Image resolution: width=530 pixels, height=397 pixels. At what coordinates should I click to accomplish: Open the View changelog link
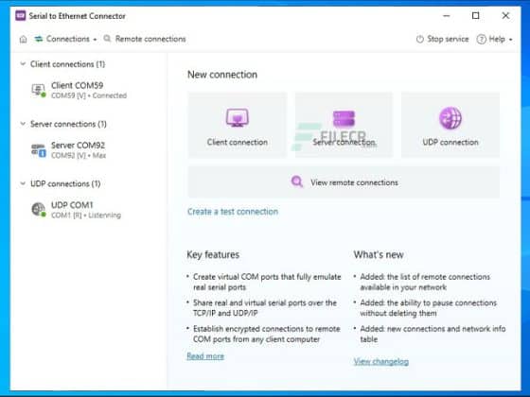tap(381, 361)
